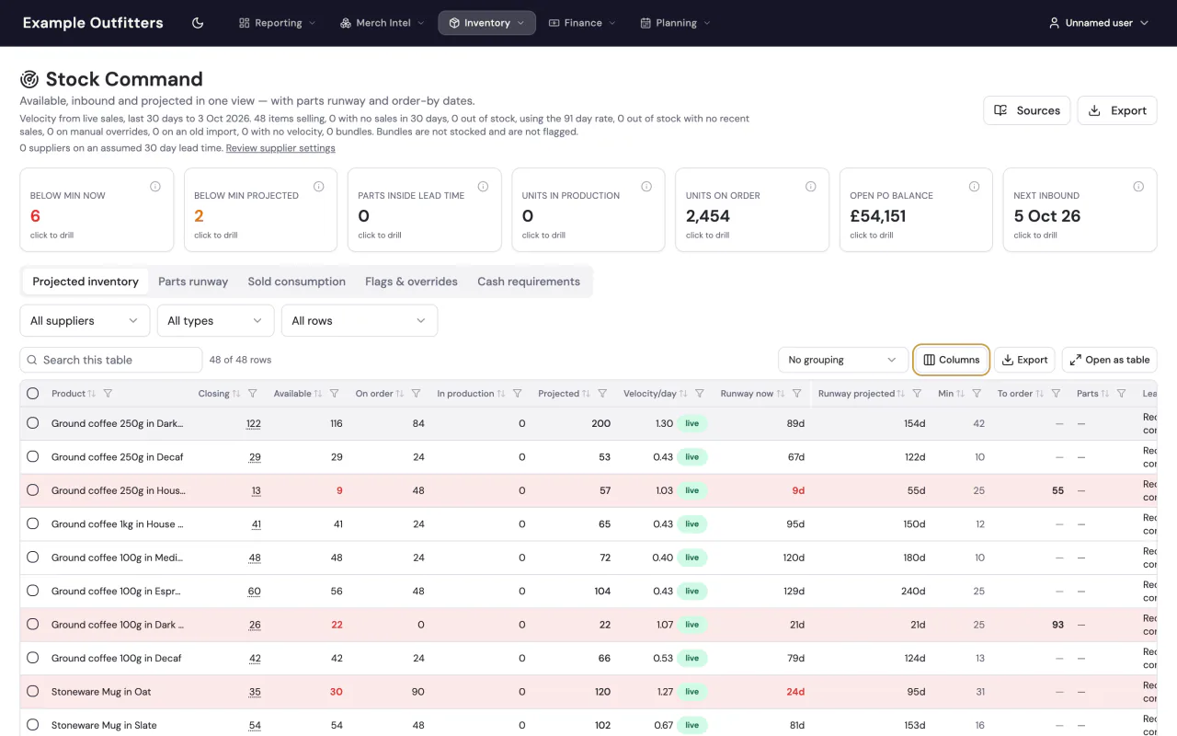Open All rows dropdown
The height and width of the screenshot is (736, 1177).
(360, 320)
